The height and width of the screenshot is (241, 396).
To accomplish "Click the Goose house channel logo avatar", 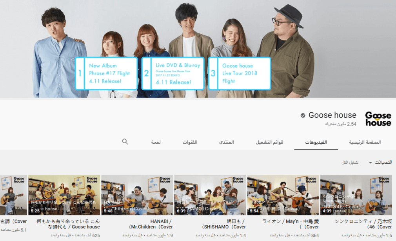I will click(x=378, y=119).
